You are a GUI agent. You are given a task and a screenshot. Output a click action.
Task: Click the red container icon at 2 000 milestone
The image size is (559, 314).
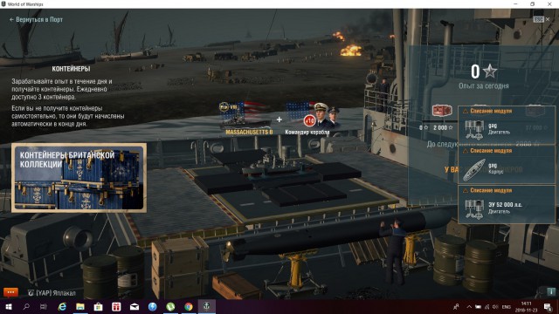click(x=442, y=111)
